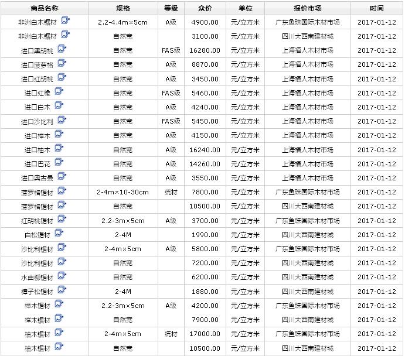Click trend chart icon beside 进口菠萝格

click(x=62, y=63)
